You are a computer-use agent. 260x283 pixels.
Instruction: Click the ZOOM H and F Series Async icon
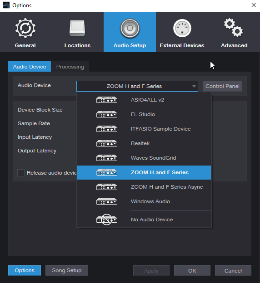(x=107, y=187)
